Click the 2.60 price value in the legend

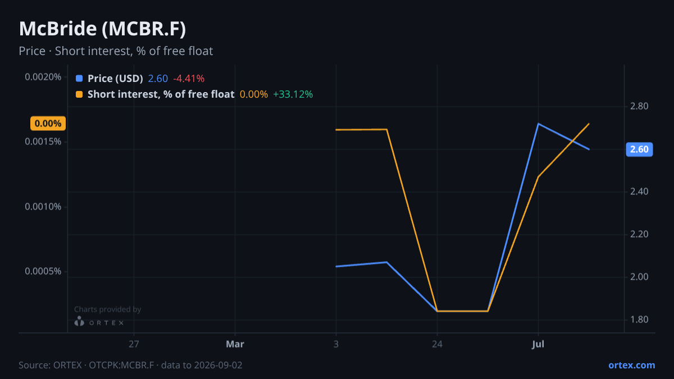[158, 79]
